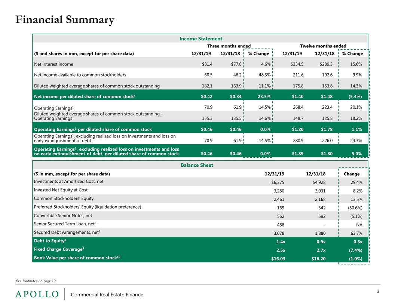Screen dimensions: 395x305
Task: Click 'Secured Debt Arrangements, net' label
Action: click(x=67, y=232)
